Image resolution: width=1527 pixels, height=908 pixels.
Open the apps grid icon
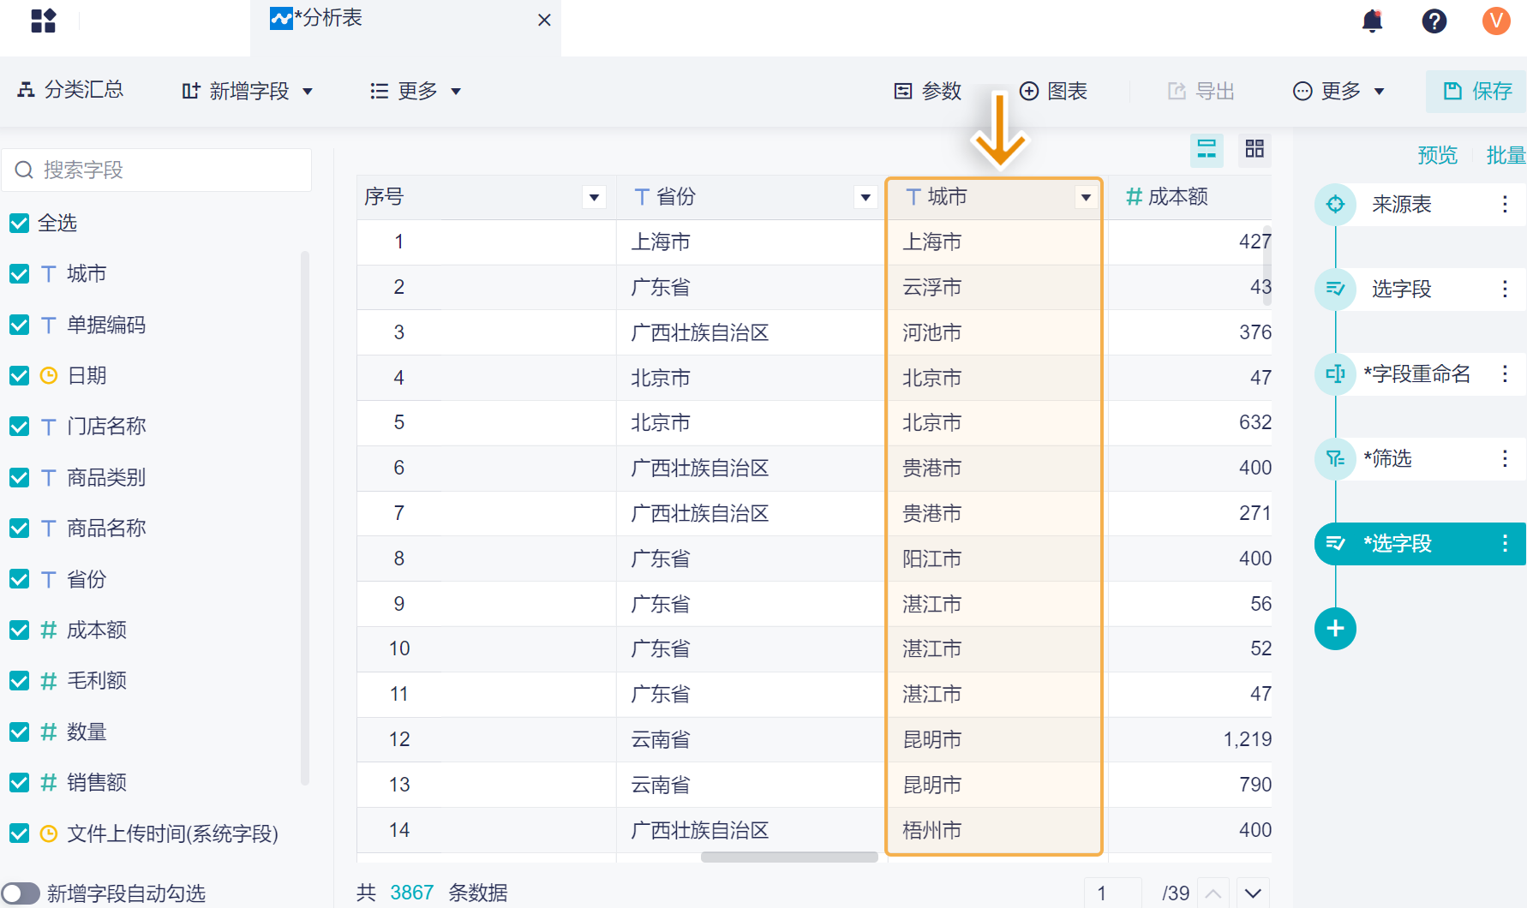[43, 21]
